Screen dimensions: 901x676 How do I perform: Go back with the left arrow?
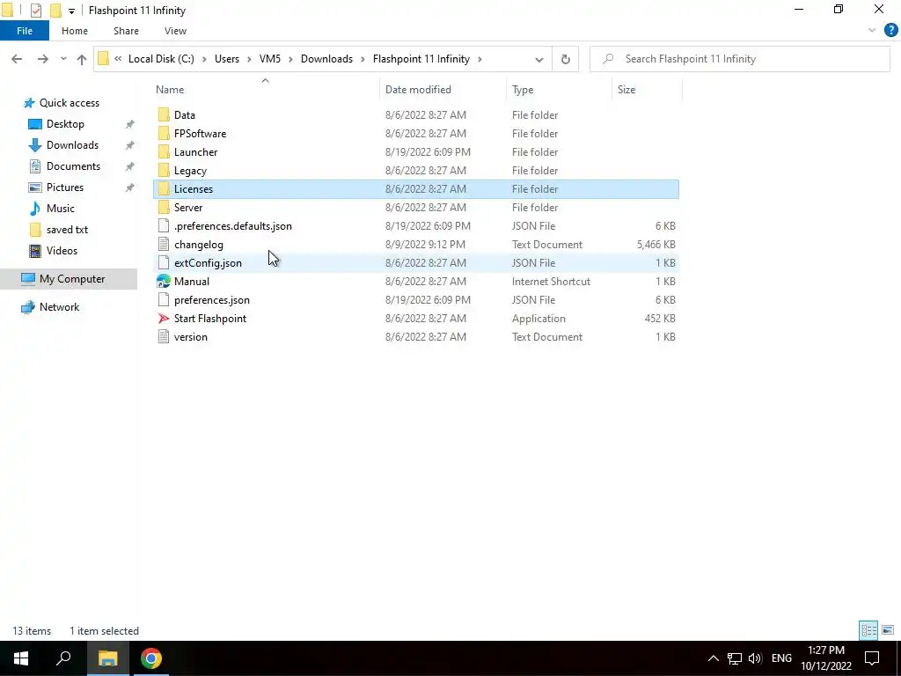tap(17, 59)
